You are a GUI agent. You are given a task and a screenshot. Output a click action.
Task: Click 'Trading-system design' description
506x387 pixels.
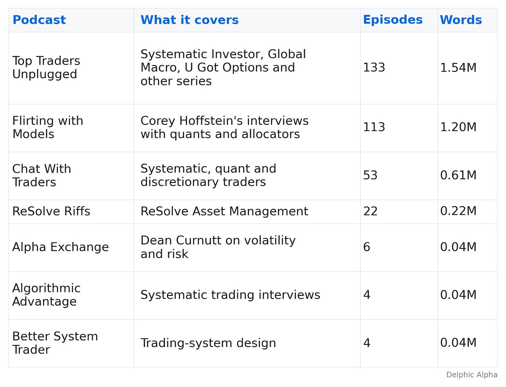pyautogui.click(x=208, y=343)
